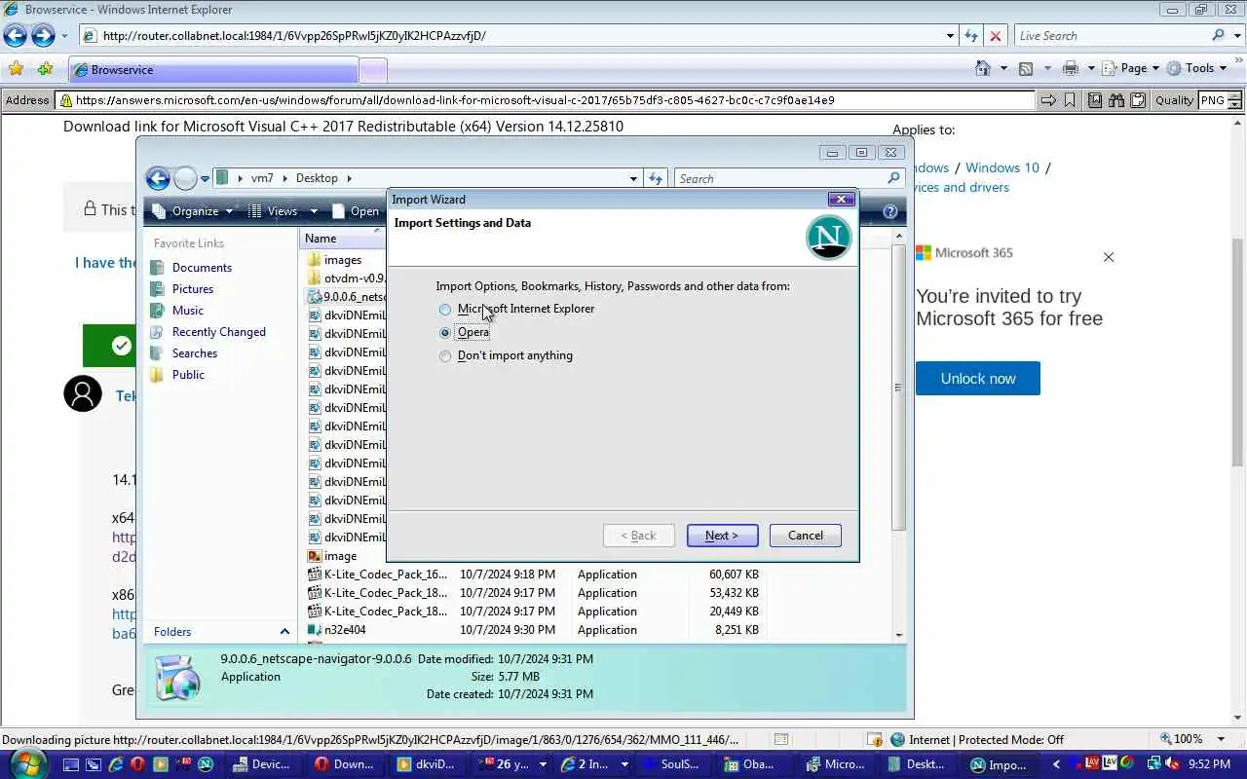Click the IE back navigation button
The image size is (1247, 779).
click(15, 36)
